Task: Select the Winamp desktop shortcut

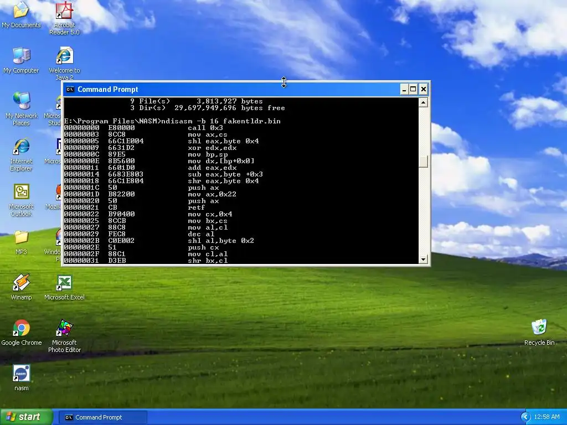Action: coord(22,287)
